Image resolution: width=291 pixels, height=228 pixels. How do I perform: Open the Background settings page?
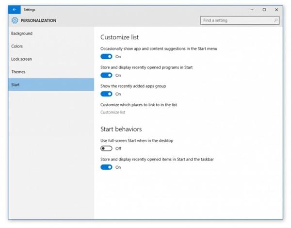coord(22,33)
